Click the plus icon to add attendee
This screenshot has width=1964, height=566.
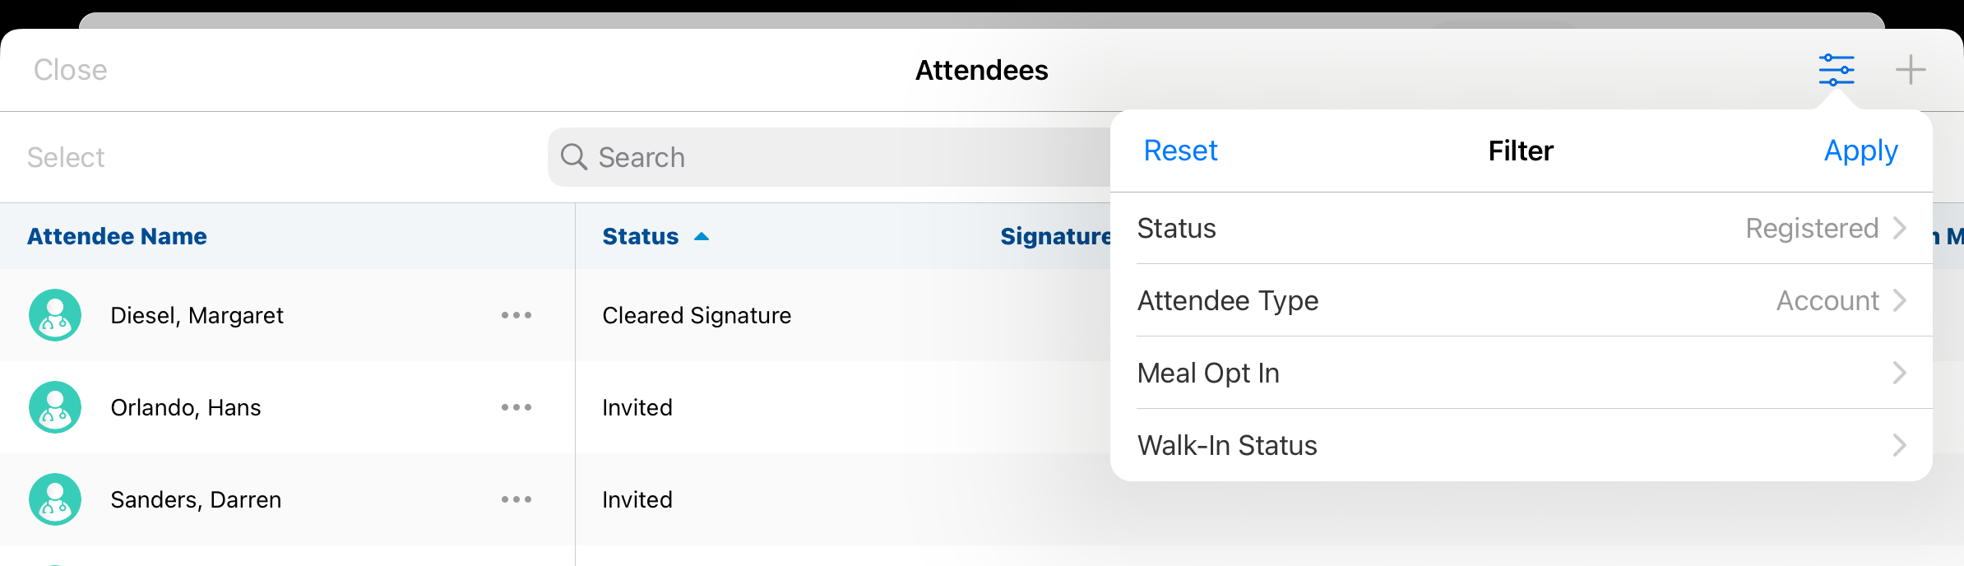1911,70
